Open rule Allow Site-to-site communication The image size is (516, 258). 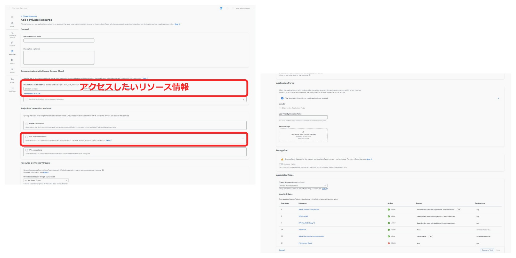click(x=311, y=236)
